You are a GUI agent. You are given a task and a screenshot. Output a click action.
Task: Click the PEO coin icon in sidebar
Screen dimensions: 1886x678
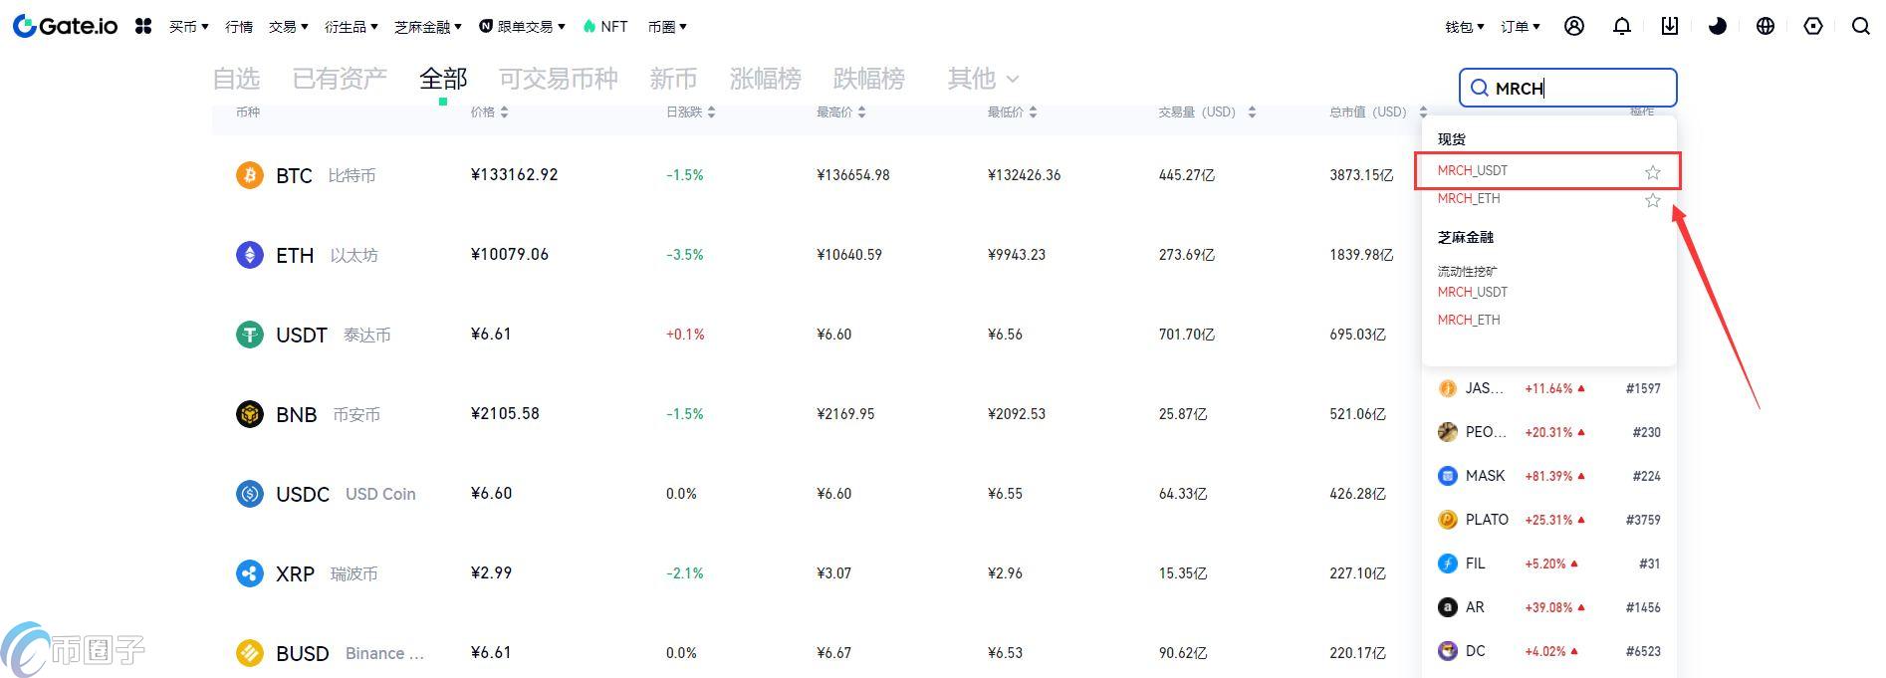tap(1448, 432)
